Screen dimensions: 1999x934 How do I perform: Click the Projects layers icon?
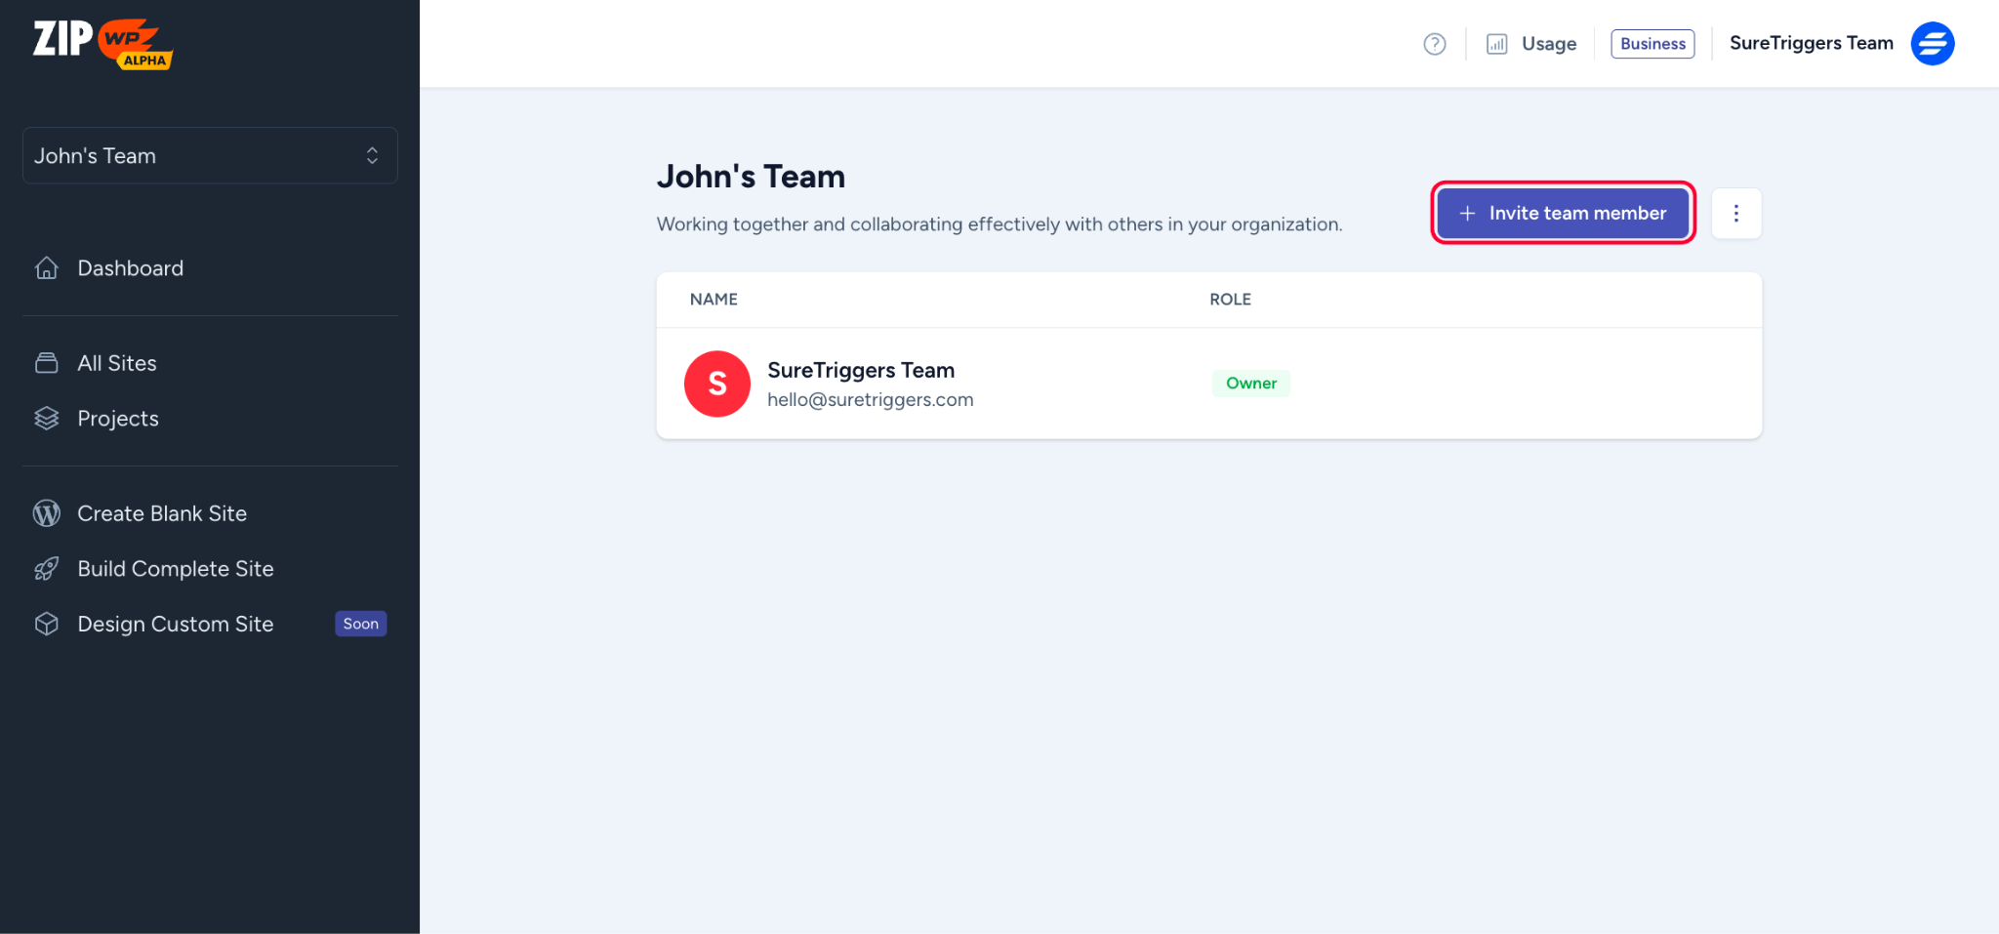(47, 419)
